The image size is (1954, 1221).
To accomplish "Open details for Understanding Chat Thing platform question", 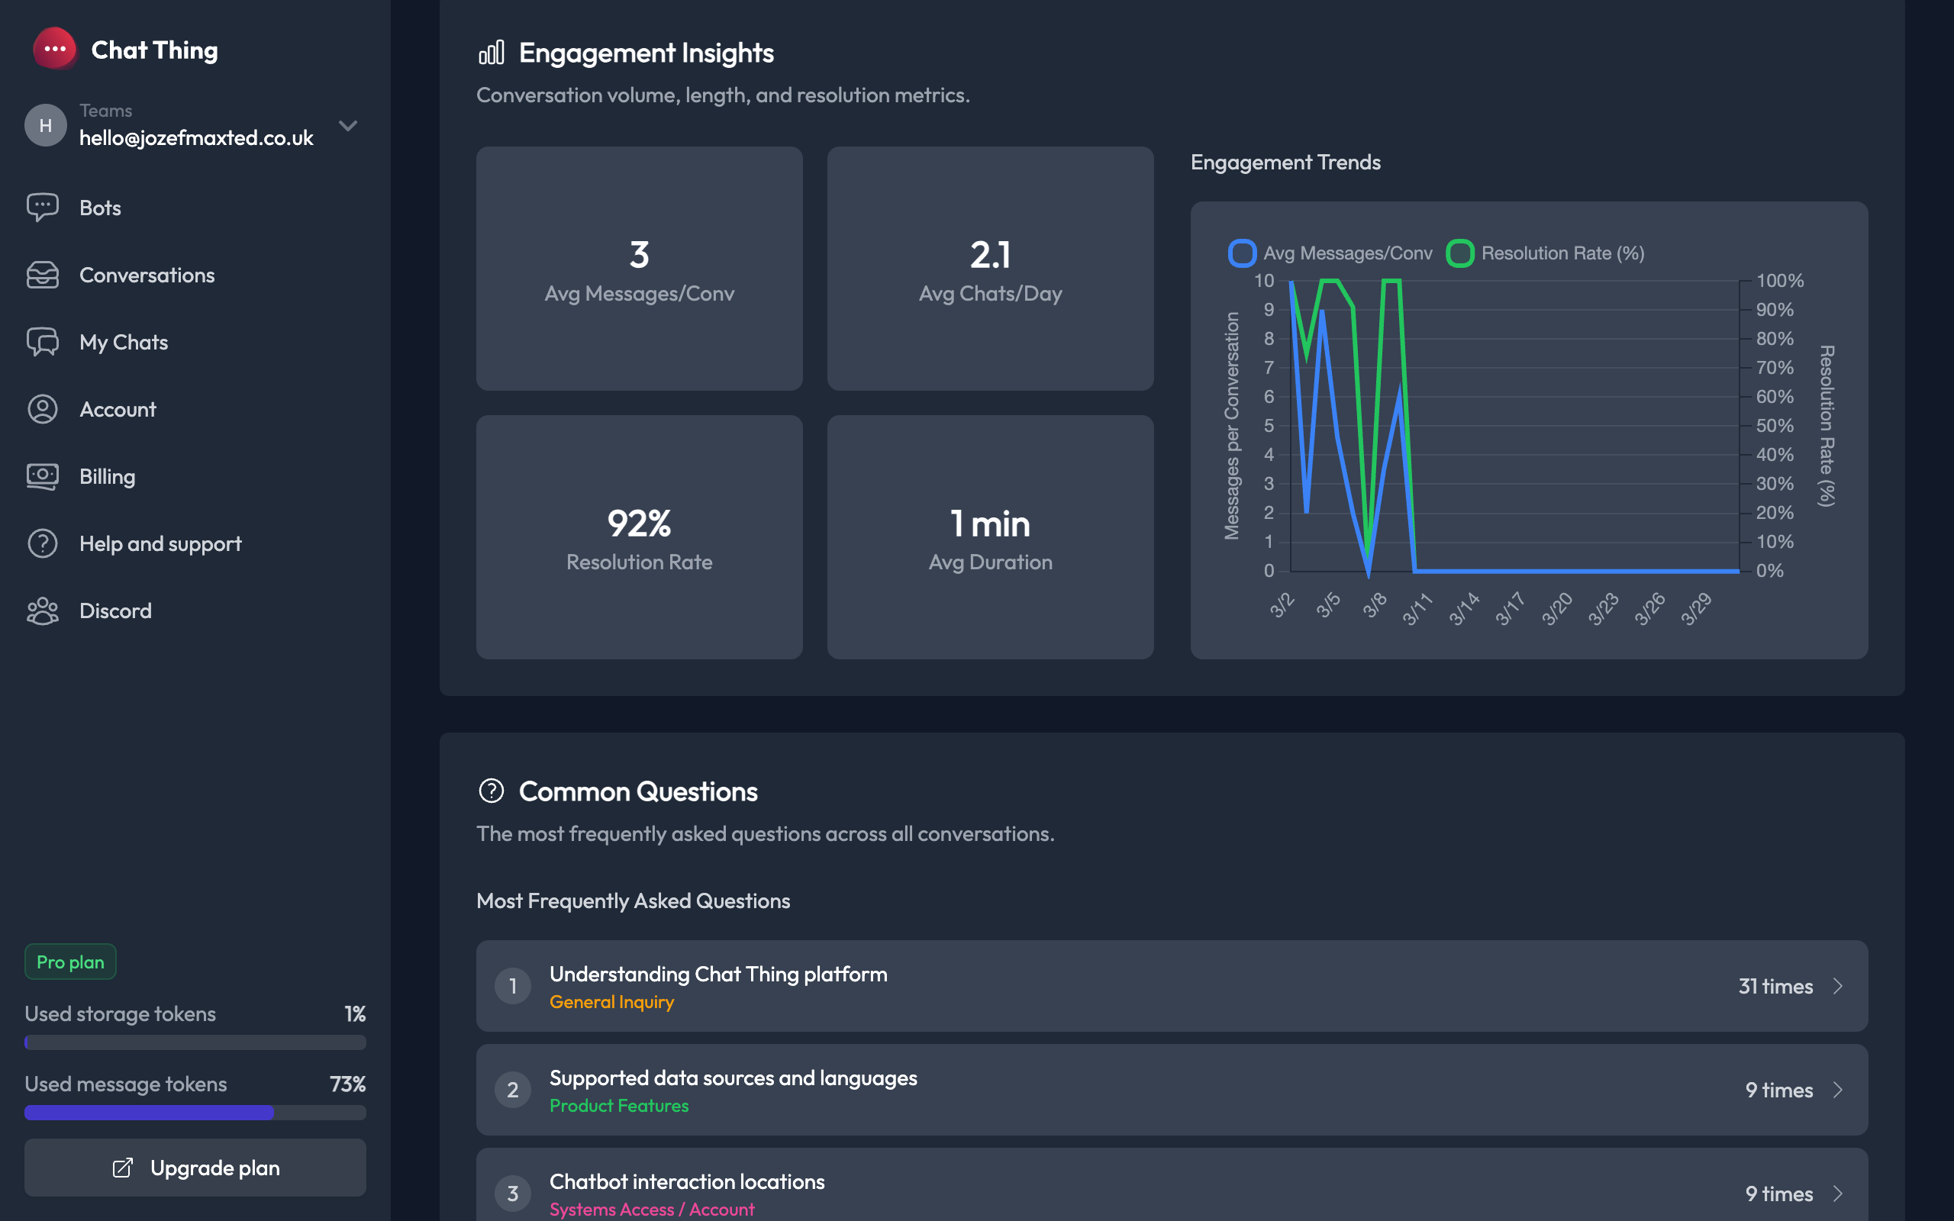I will click(x=1171, y=986).
